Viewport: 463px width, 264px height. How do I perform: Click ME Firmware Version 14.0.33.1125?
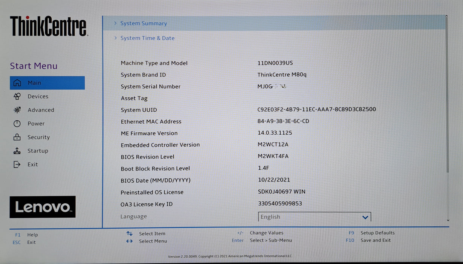pos(275,133)
